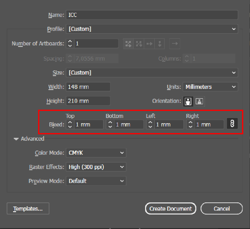250x229 pixels.
Task: Expand the Raster Effects dropdown
Action: 96,167
